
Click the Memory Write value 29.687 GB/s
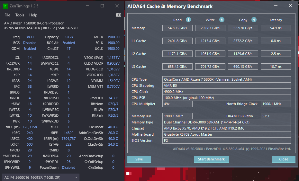(x=210, y=28)
